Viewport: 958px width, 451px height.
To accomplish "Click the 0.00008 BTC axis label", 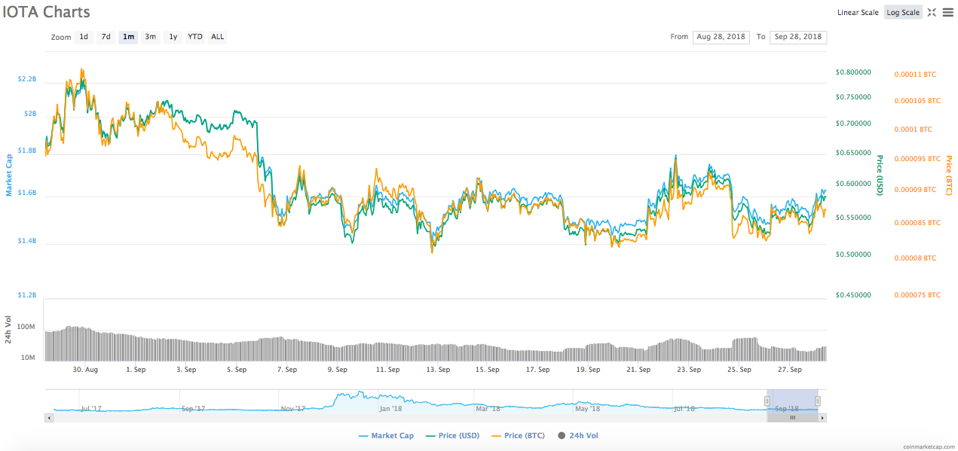I will click(915, 258).
